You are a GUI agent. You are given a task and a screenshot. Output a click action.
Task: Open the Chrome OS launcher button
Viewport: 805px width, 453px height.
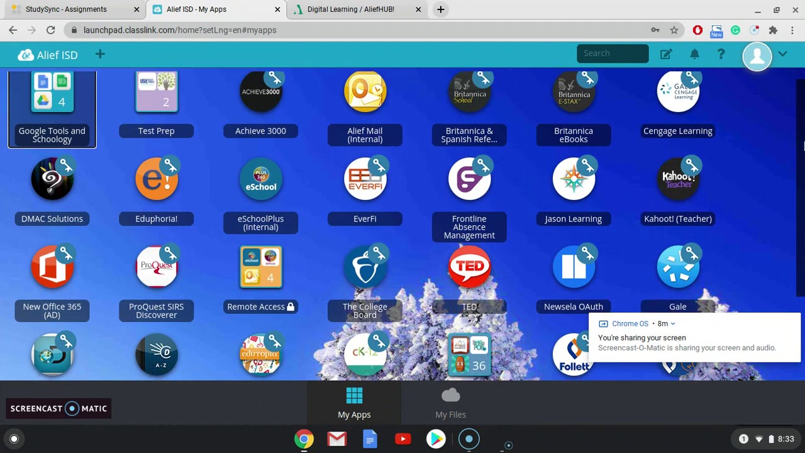(x=14, y=439)
